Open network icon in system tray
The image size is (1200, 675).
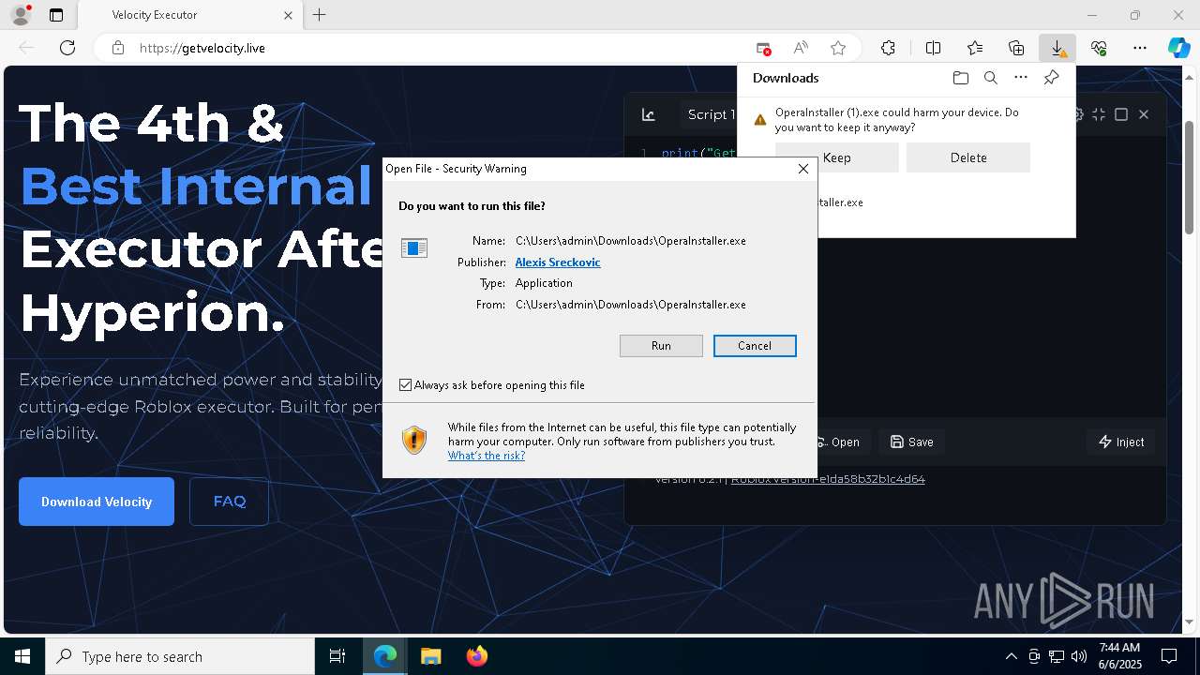[1057, 656]
